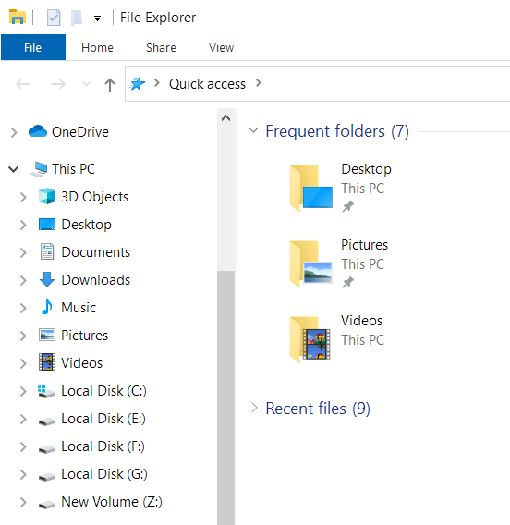Click the navigation pane scroll up arrow
Image resolution: width=510 pixels, height=525 pixels.
coord(225,118)
